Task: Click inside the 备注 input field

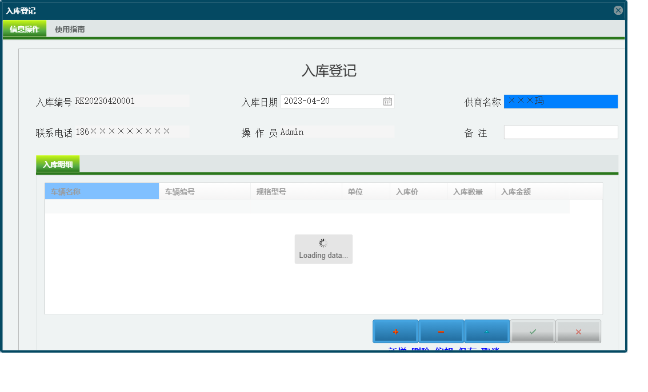Action: 561,132
